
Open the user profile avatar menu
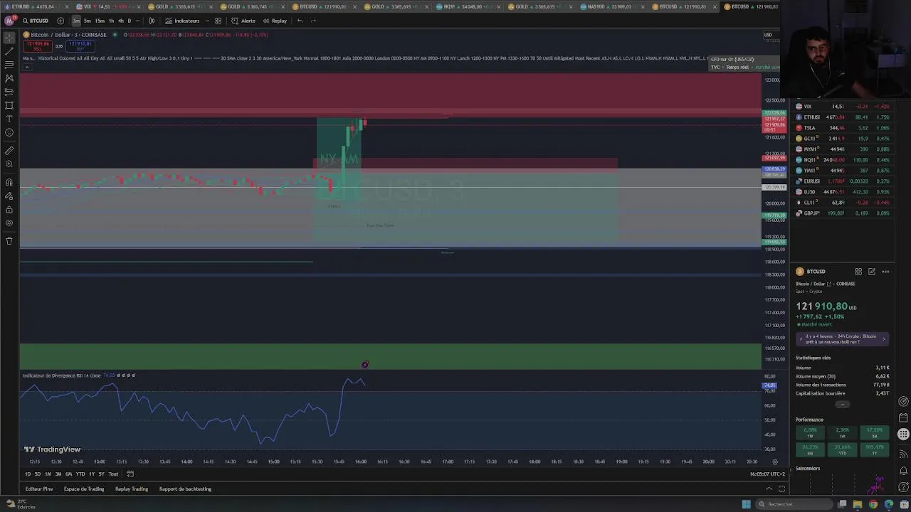pyautogui.click(x=9, y=21)
